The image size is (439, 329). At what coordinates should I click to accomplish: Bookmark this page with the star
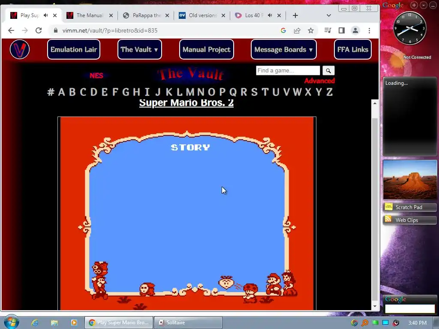(311, 30)
